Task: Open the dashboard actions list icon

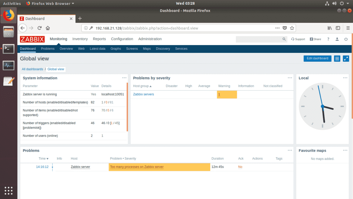Action: [x=337, y=59]
